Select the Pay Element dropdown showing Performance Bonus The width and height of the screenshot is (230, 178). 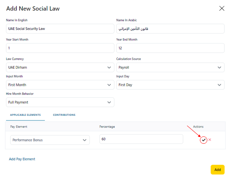(50, 140)
